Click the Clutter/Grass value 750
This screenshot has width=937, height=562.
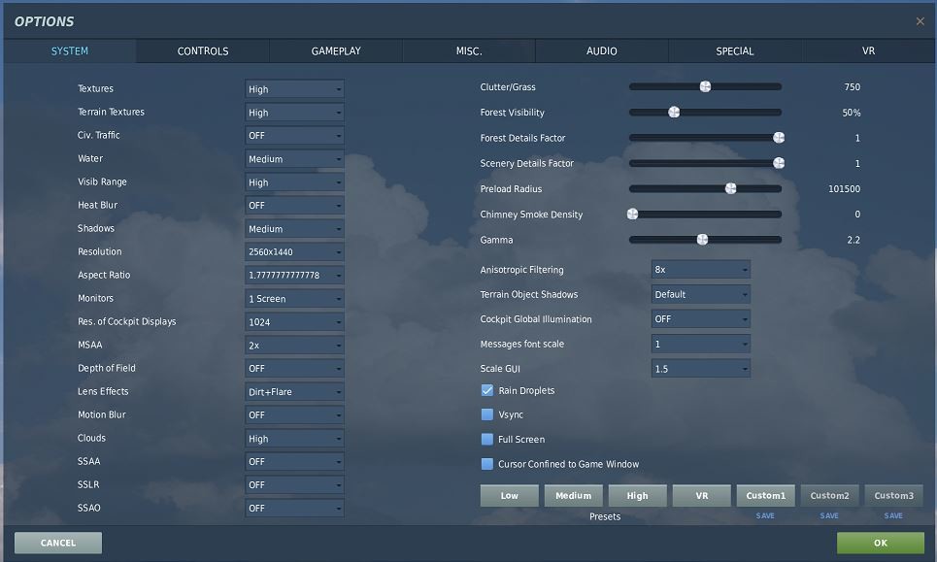tap(853, 87)
